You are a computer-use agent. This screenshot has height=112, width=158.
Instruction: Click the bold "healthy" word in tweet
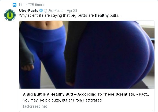tap(102, 15)
